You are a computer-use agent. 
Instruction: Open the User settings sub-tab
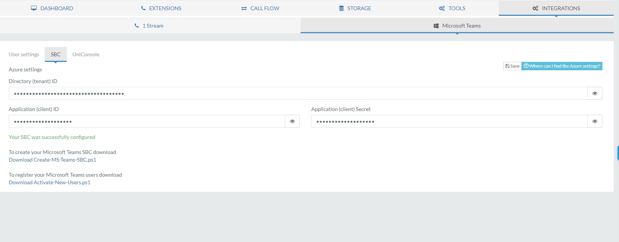click(x=24, y=54)
